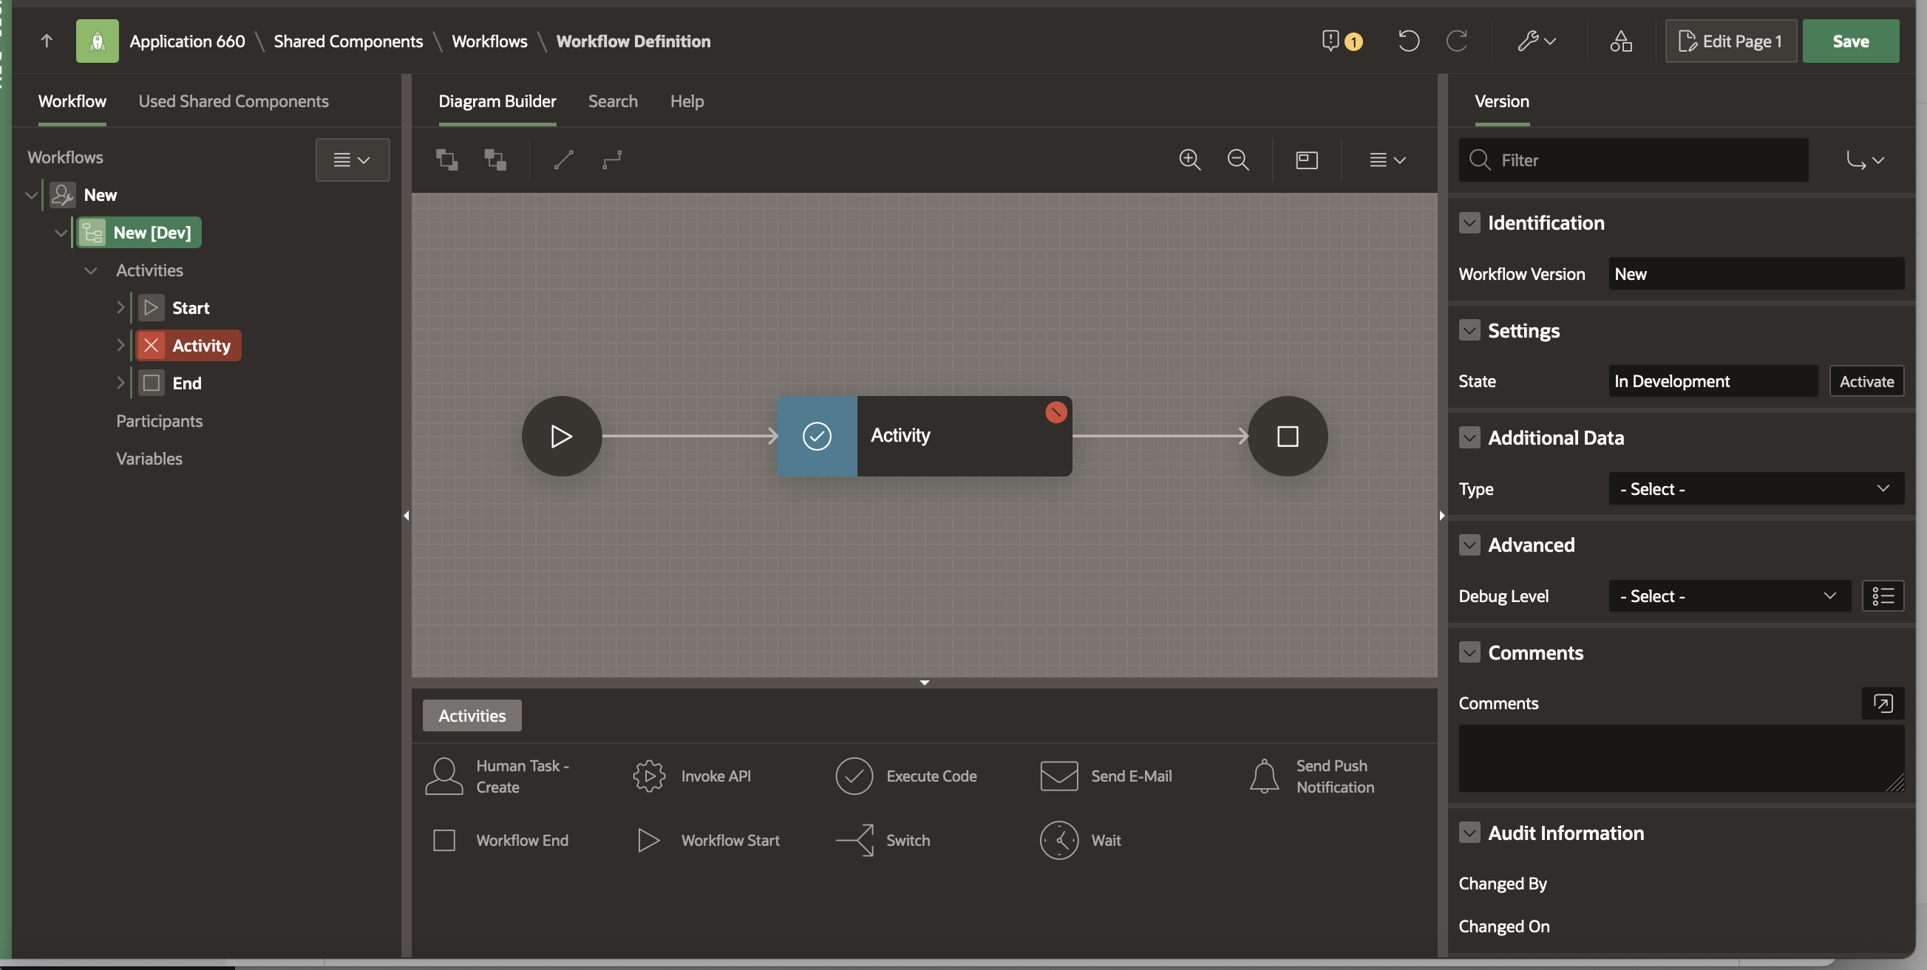Collapse the Identification section
This screenshot has height=970, width=1927.
coord(1469,223)
